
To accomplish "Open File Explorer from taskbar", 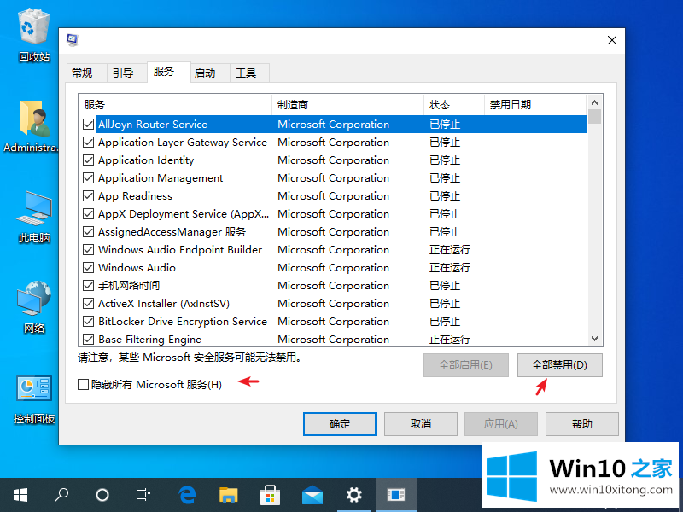I will coord(228,495).
